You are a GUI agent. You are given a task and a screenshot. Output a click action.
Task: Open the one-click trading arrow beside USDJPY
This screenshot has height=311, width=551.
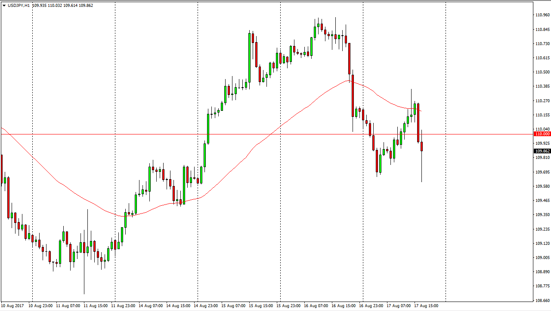(4, 6)
